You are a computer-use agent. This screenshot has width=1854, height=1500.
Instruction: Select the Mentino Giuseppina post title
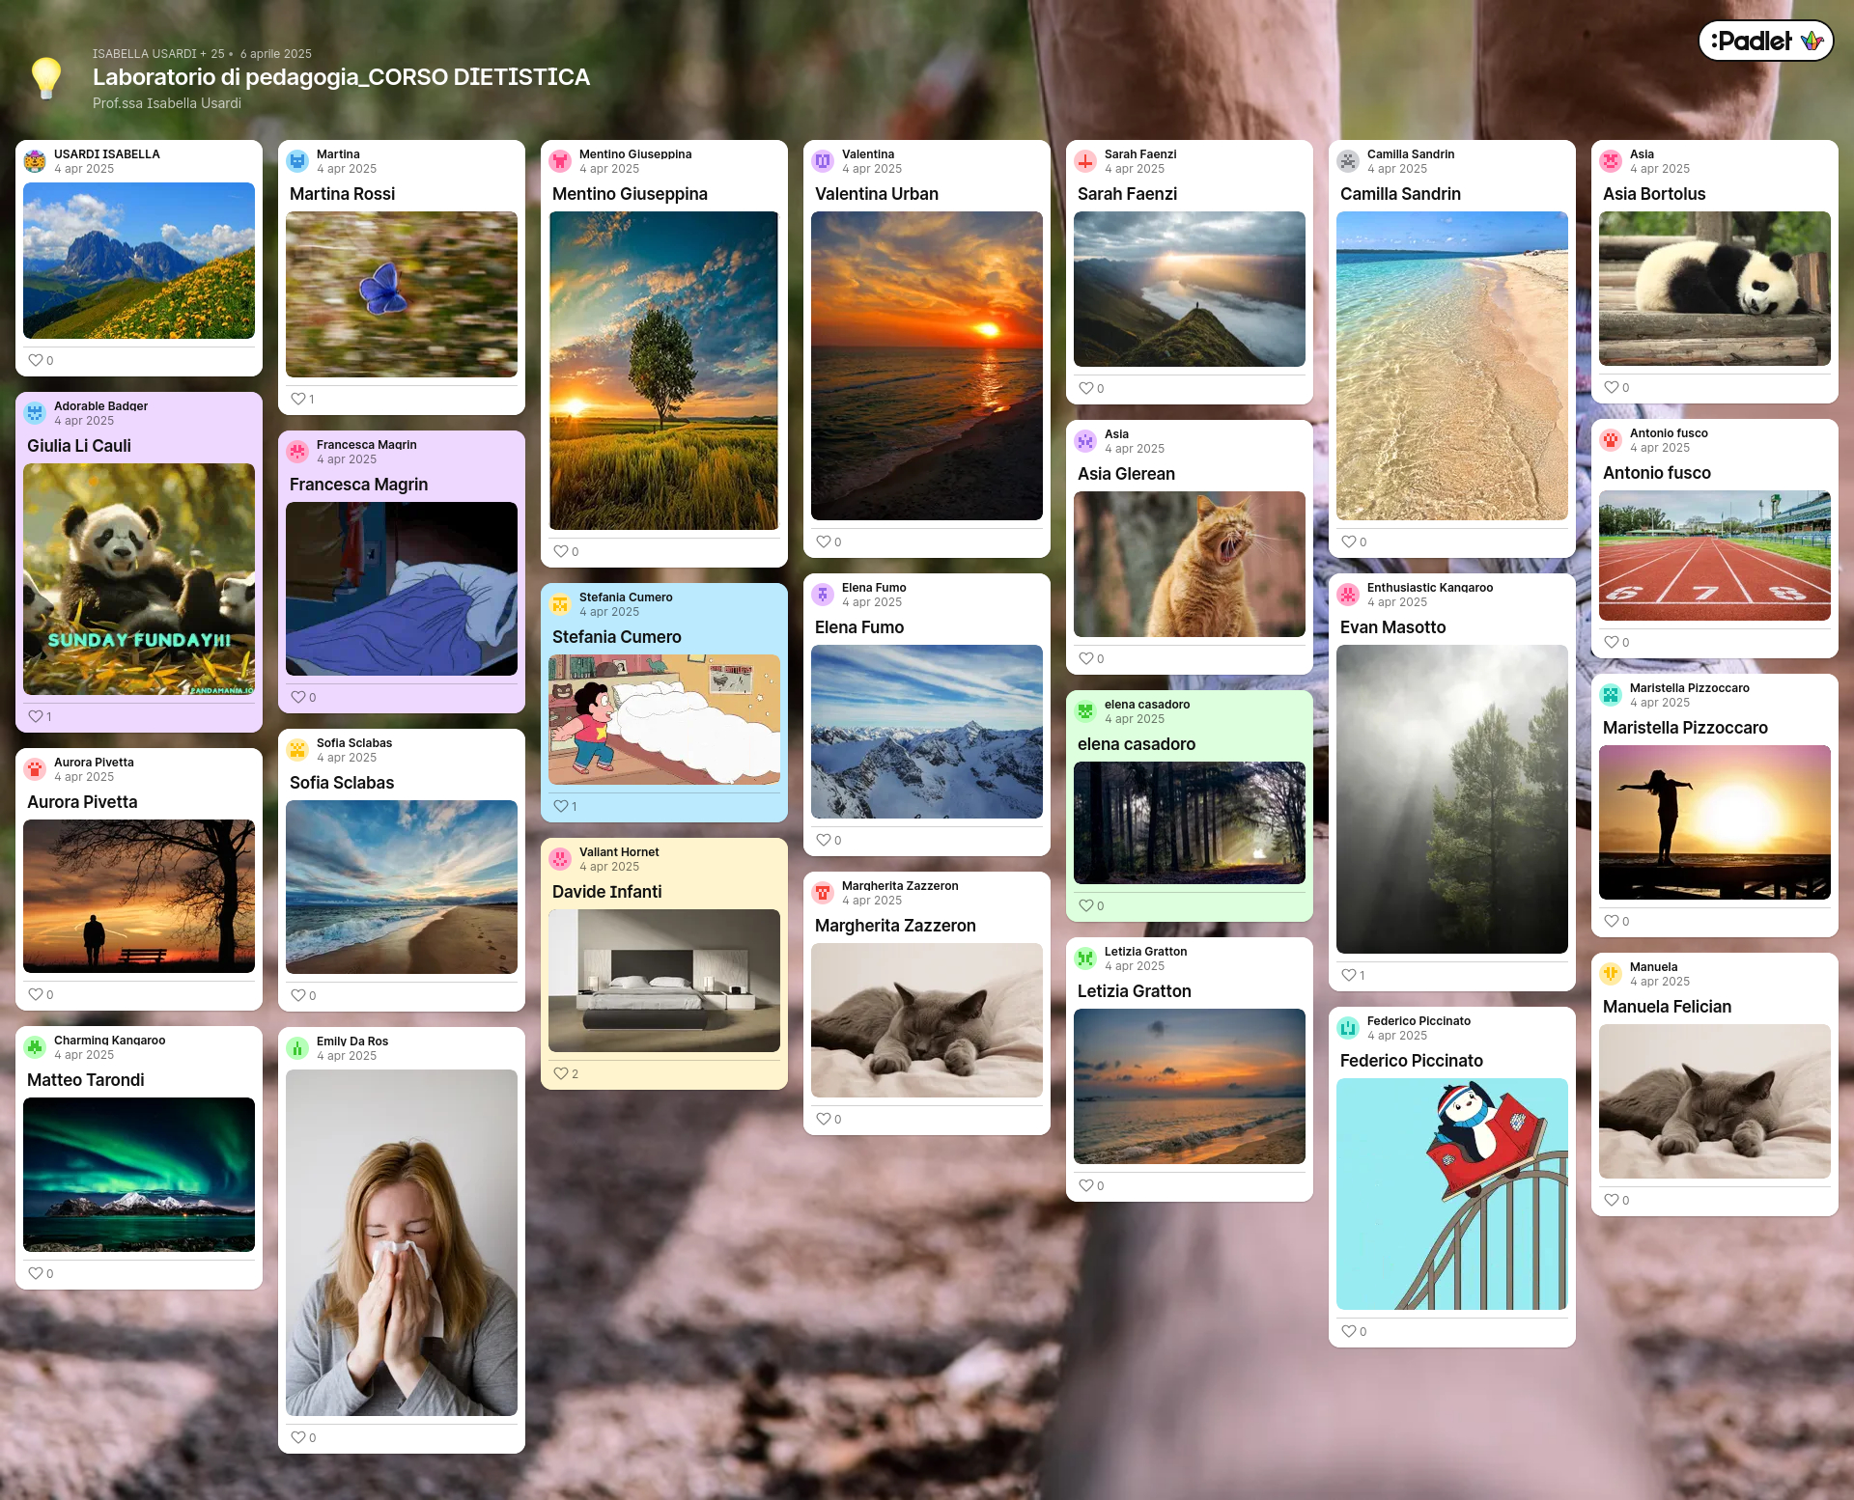[630, 193]
